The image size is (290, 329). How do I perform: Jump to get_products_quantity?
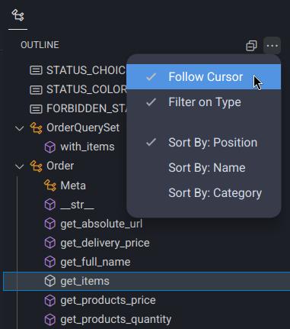tap(116, 319)
